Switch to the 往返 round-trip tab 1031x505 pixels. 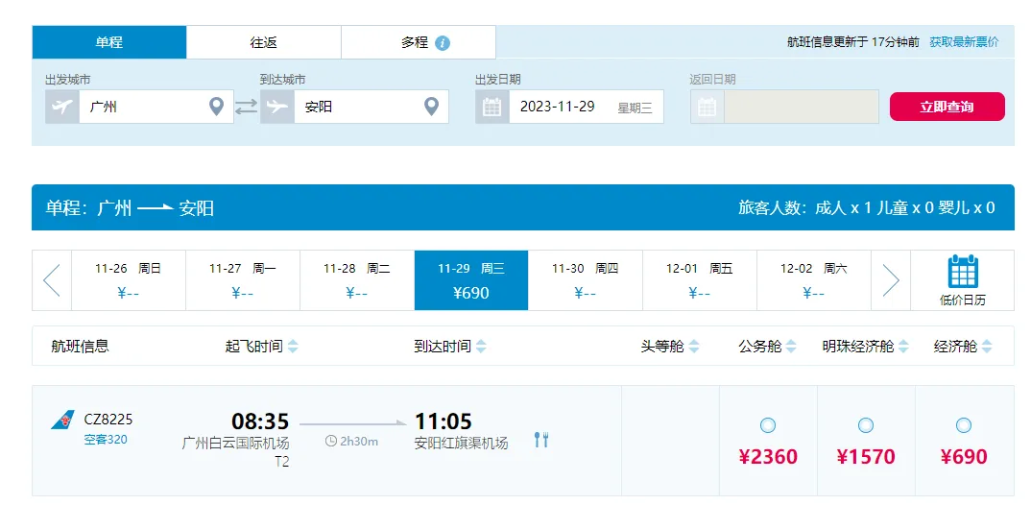pos(264,42)
